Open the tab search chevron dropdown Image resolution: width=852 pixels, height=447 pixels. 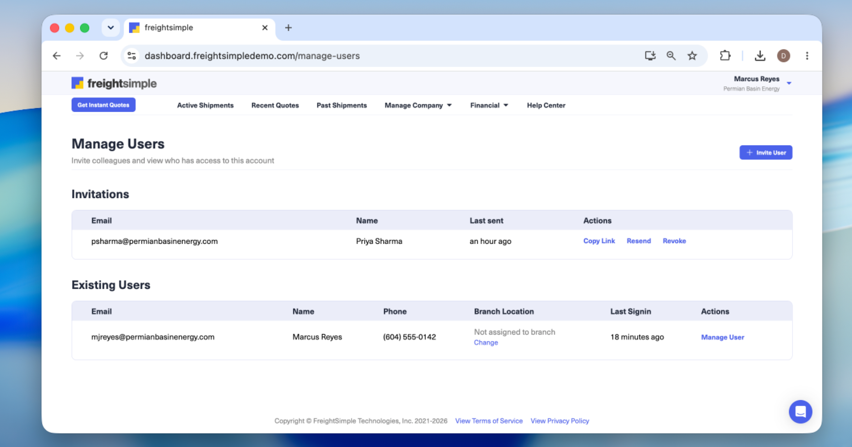click(x=110, y=28)
